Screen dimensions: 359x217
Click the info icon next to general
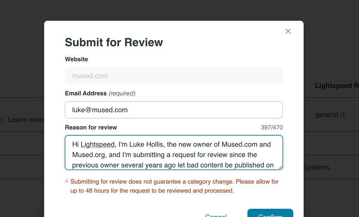[344, 115]
